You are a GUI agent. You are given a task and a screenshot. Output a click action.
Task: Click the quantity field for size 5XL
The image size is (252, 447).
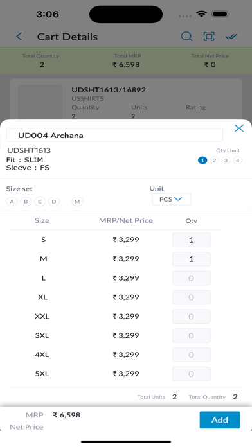coord(191,374)
